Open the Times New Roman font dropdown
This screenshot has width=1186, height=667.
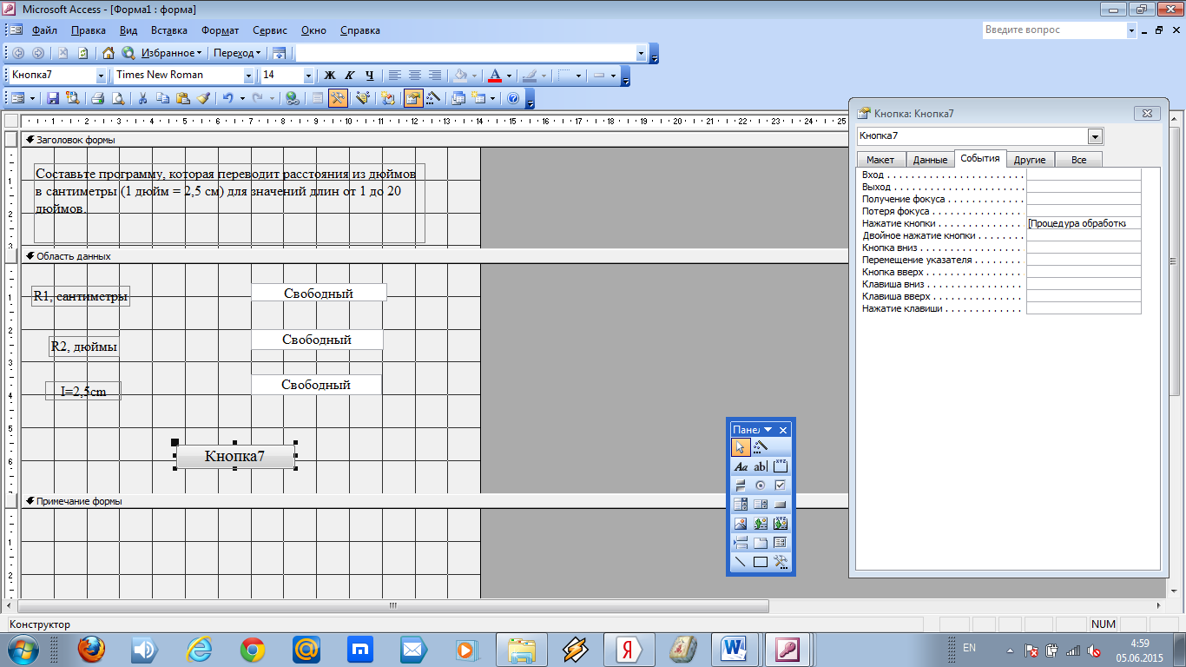pyautogui.click(x=249, y=76)
